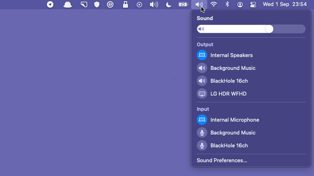Open the Bluetooth menu bar icon
The width and height of the screenshot is (314, 176).
(227, 4)
